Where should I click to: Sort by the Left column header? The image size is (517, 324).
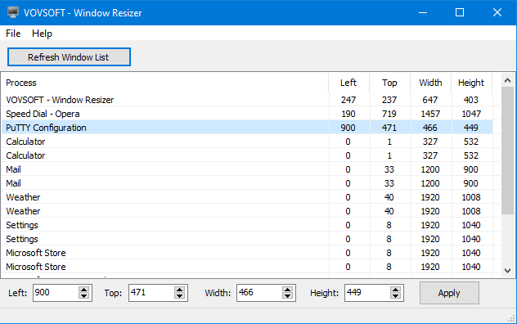(x=348, y=83)
